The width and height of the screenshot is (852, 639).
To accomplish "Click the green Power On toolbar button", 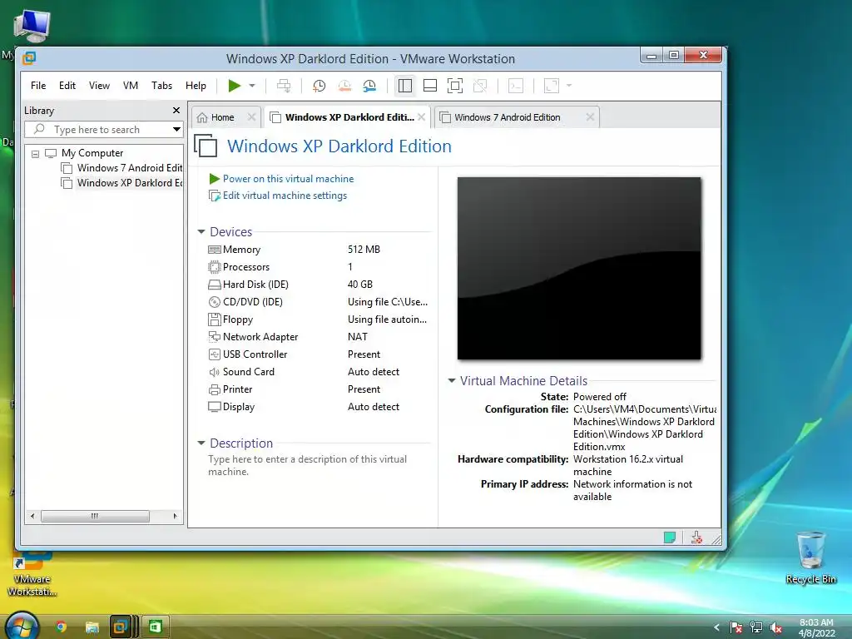I will (234, 86).
